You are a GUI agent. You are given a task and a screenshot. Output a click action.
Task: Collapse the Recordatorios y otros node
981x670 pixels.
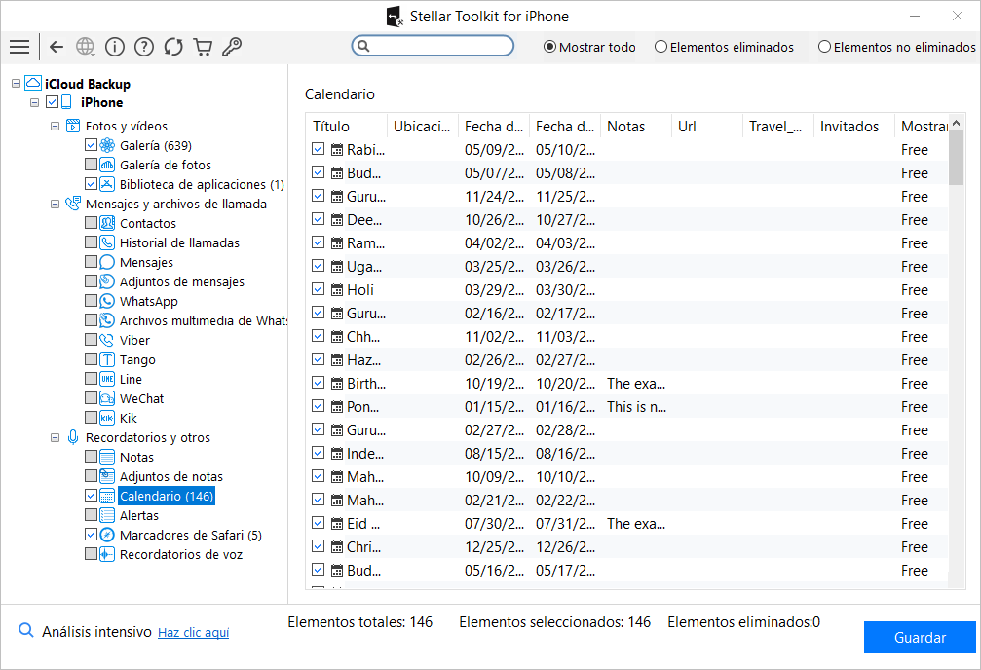click(55, 438)
